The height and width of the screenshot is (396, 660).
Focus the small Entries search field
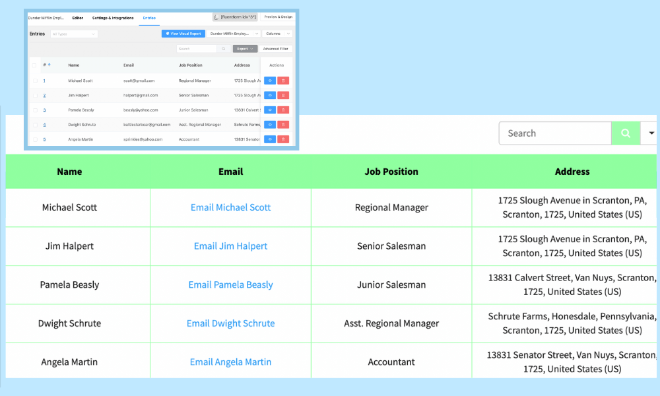(197, 49)
